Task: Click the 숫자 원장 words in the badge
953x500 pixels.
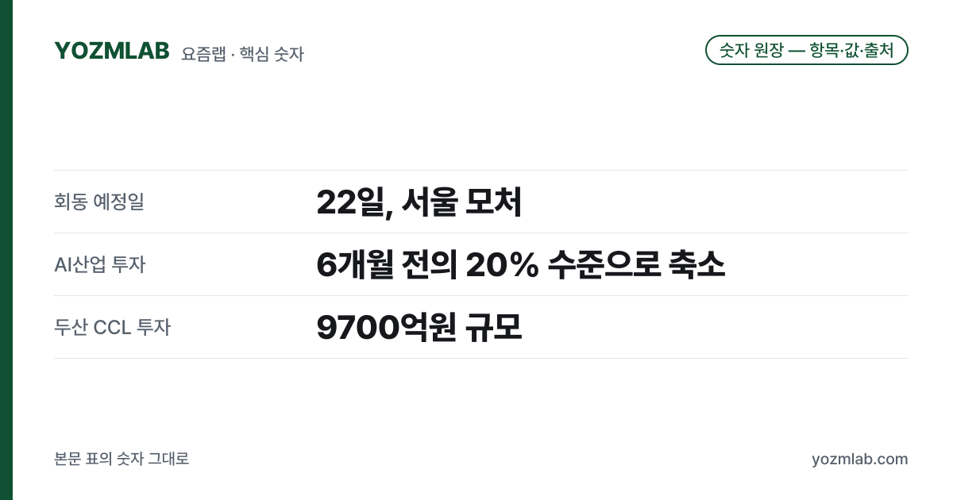Action: [750, 51]
